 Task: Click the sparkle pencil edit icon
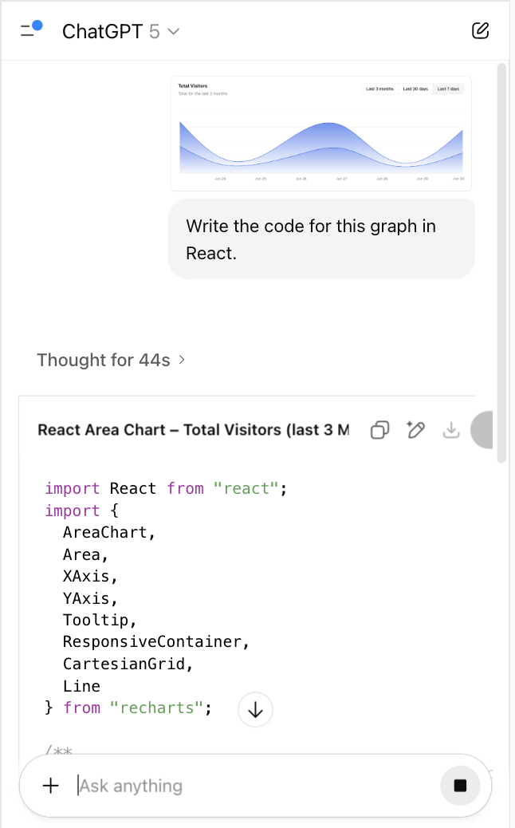(x=415, y=430)
